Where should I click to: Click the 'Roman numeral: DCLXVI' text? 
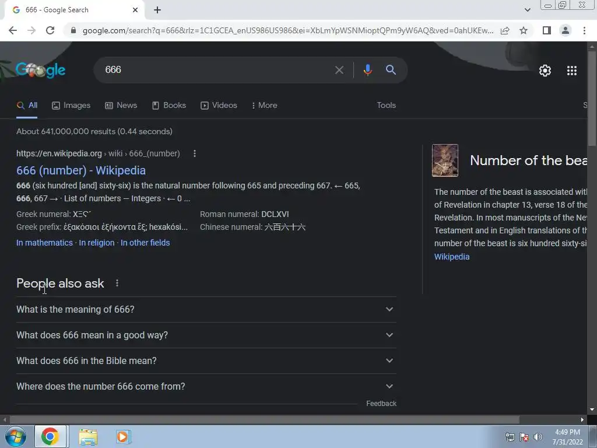244,214
